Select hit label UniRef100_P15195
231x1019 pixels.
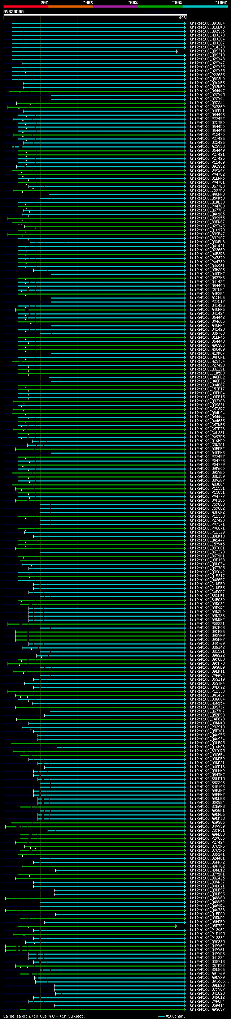pos(207,934)
